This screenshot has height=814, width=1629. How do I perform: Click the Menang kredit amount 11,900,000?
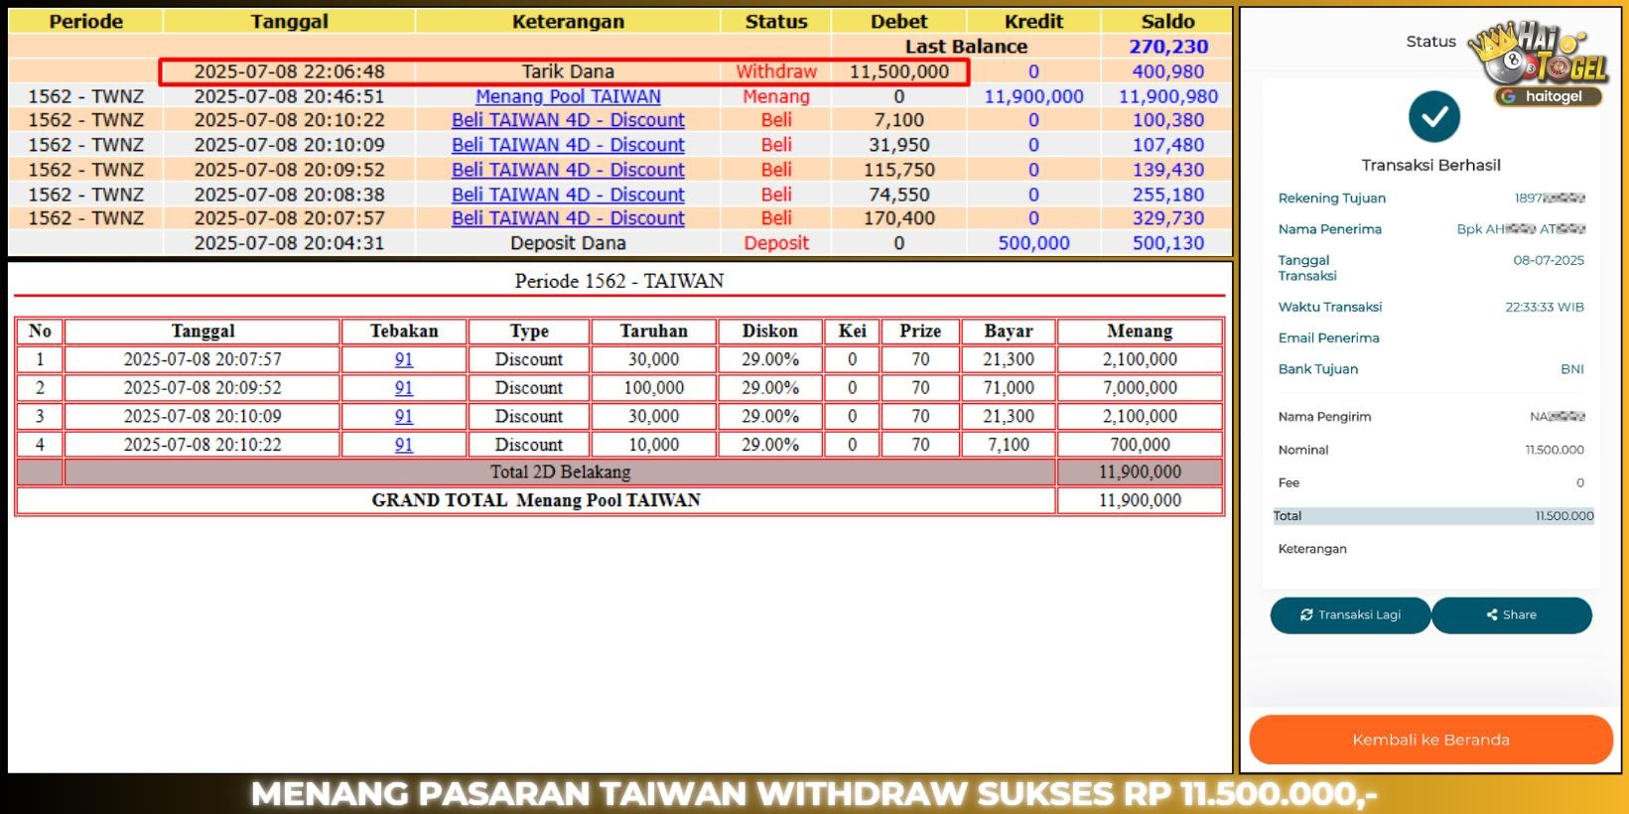coord(1033,96)
